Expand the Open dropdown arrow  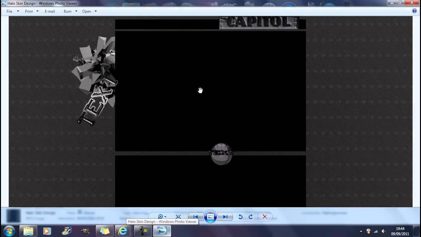96,11
